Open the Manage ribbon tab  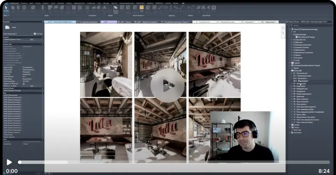[106, 3]
